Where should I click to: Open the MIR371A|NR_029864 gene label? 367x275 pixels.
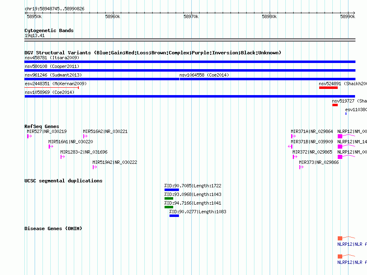click(312, 132)
